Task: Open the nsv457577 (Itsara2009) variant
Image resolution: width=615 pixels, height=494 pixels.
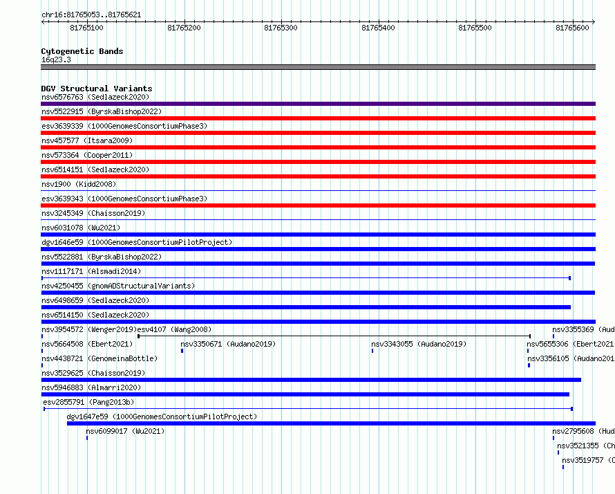Action: coord(87,140)
